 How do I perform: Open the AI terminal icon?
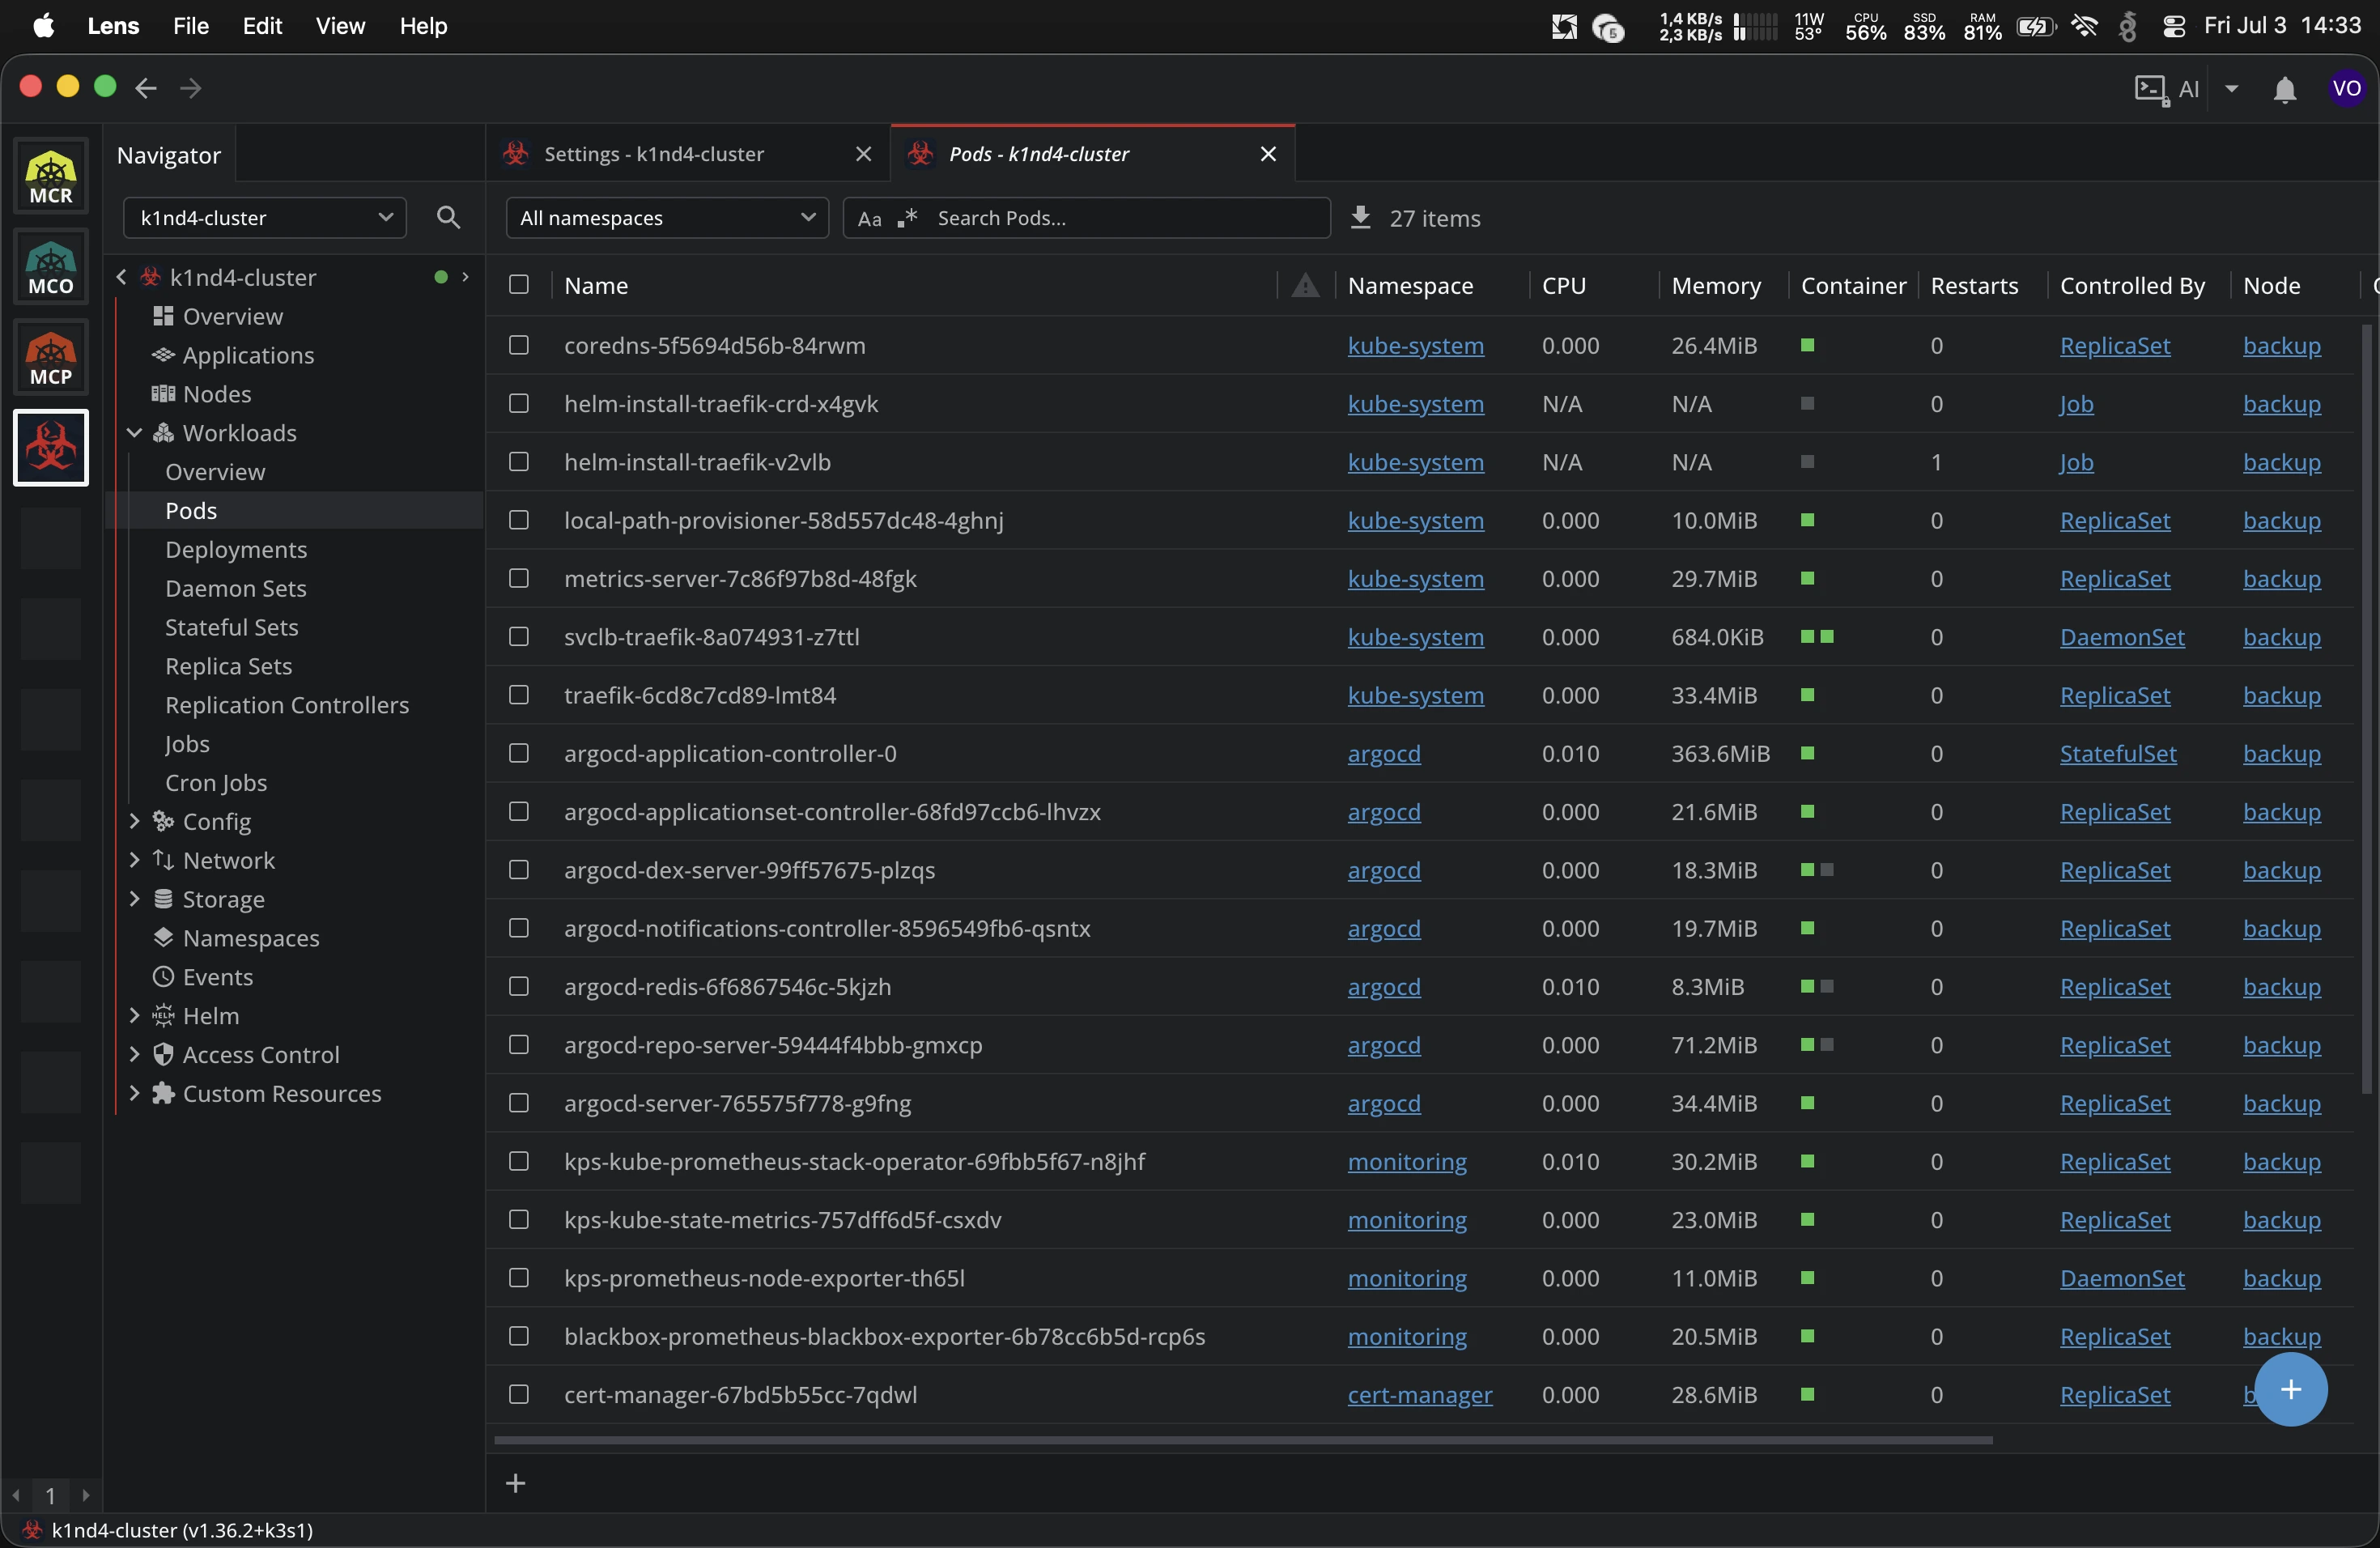click(x=2150, y=90)
